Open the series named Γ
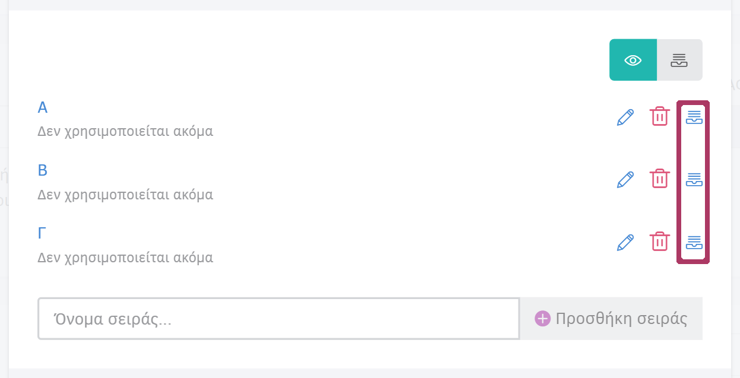The width and height of the screenshot is (740, 378). point(42,233)
